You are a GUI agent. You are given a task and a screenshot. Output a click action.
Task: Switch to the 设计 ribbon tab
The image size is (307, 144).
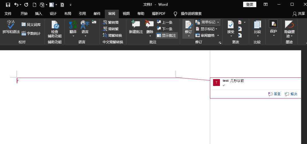point(53,14)
